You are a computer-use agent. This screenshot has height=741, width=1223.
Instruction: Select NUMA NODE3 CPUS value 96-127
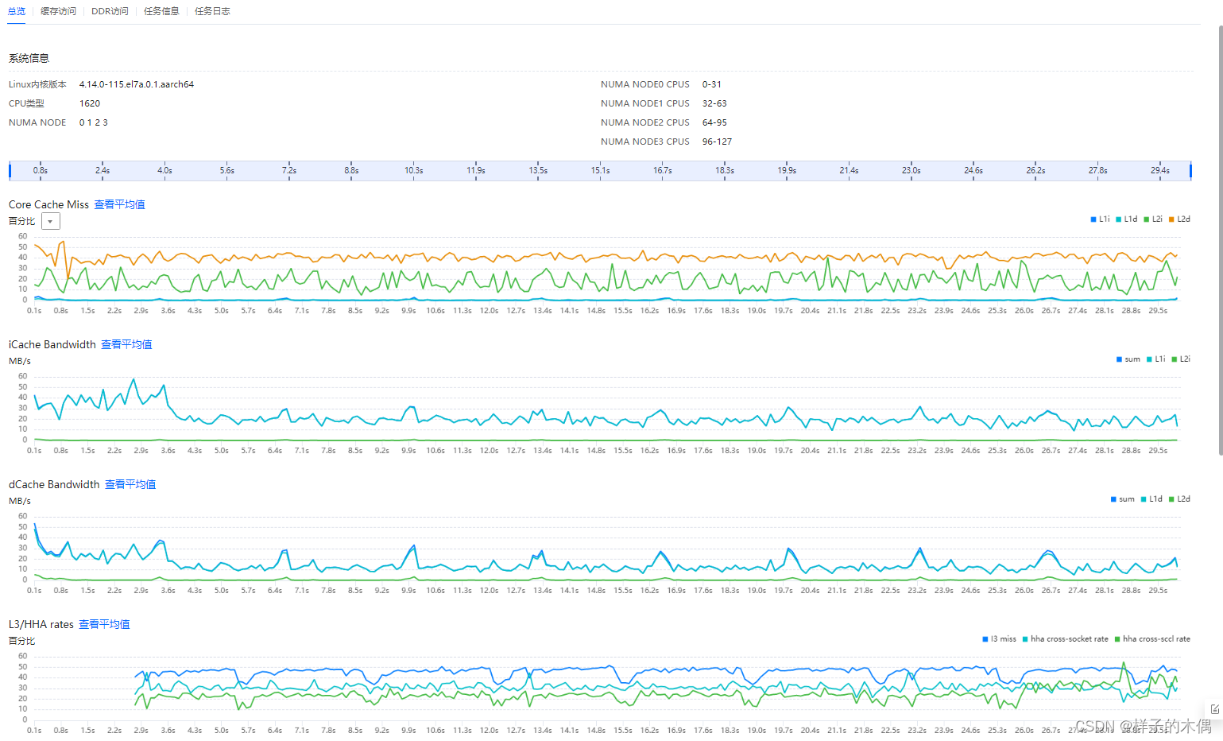pos(717,142)
